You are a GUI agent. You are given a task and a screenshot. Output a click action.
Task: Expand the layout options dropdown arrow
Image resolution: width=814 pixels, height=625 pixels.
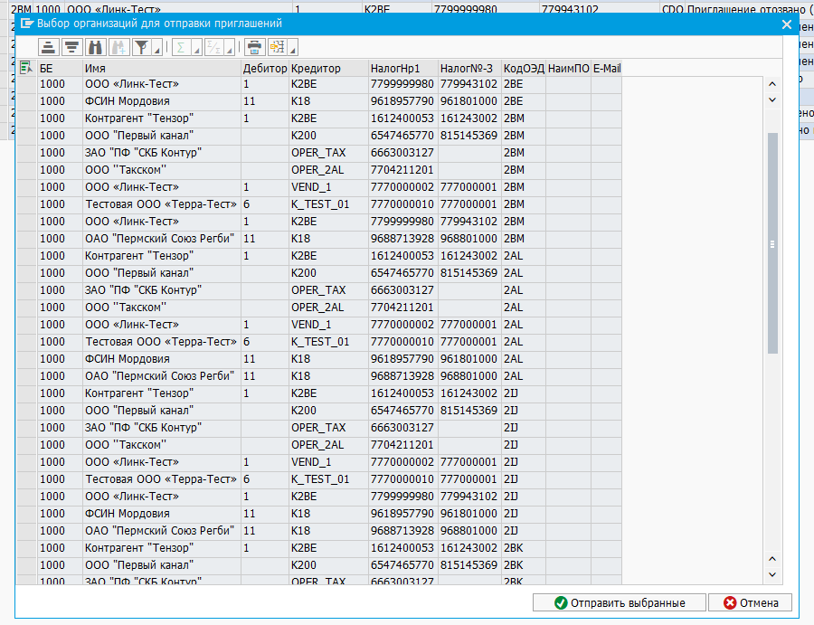(292, 50)
